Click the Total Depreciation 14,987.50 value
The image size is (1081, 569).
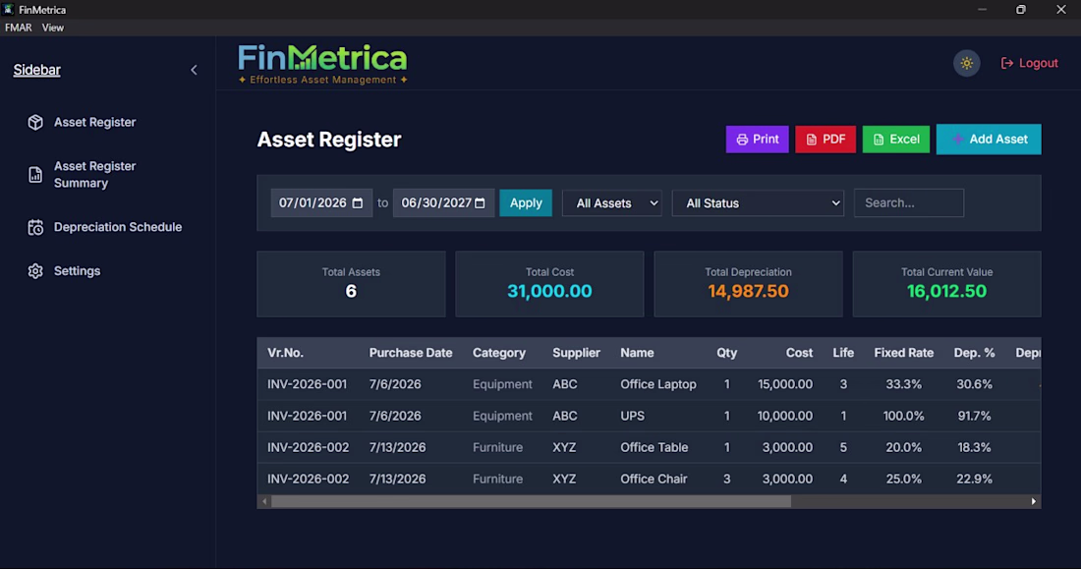748,291
